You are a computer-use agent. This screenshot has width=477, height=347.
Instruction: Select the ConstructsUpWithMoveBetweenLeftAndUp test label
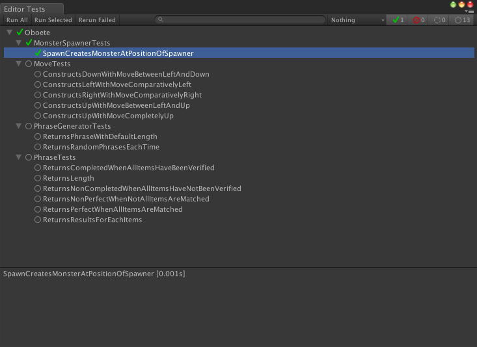[116, 105]
